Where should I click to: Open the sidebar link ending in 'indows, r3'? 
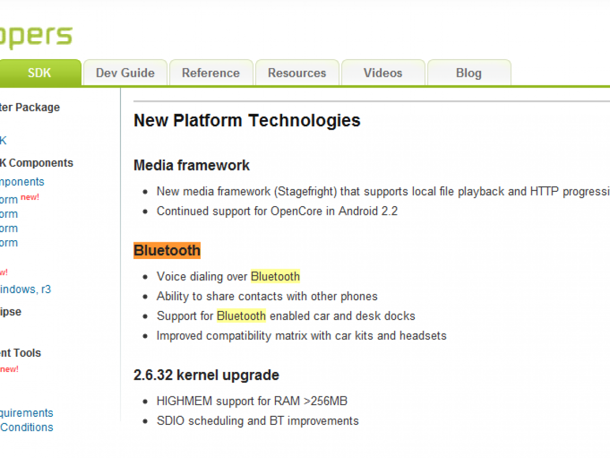(25, 290)
